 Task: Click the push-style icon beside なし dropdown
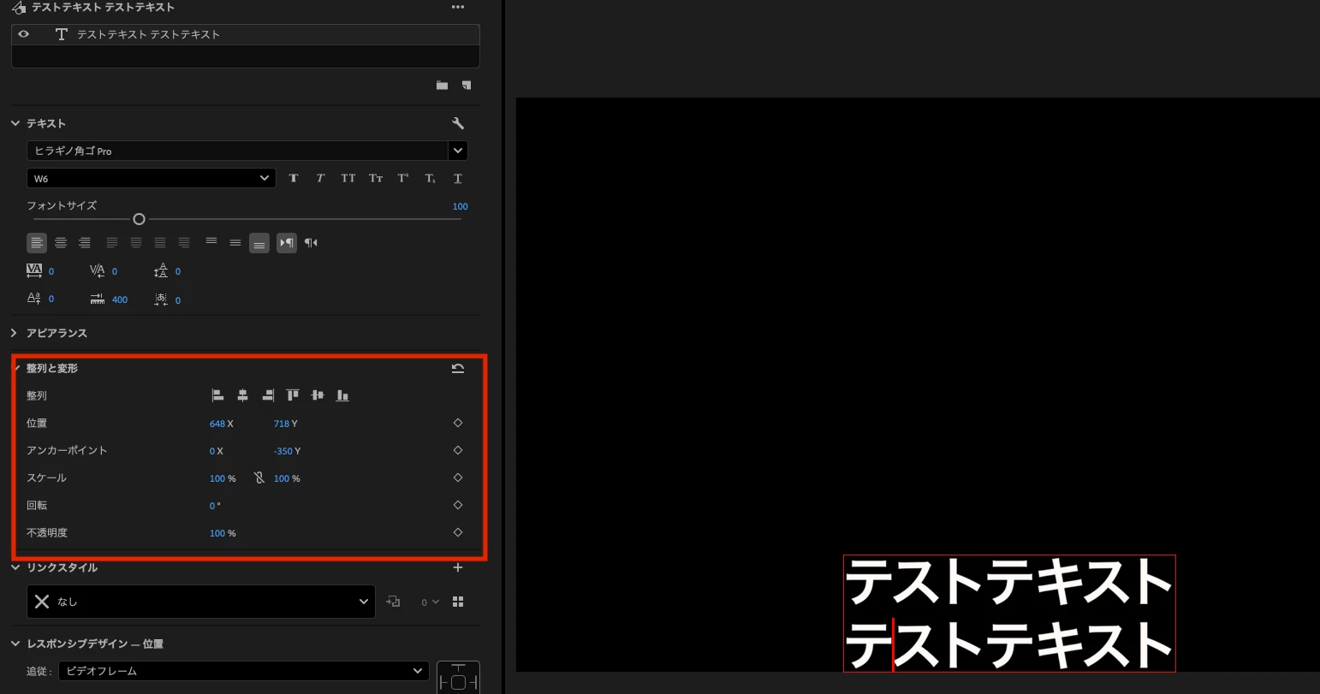tap(393, 602)
